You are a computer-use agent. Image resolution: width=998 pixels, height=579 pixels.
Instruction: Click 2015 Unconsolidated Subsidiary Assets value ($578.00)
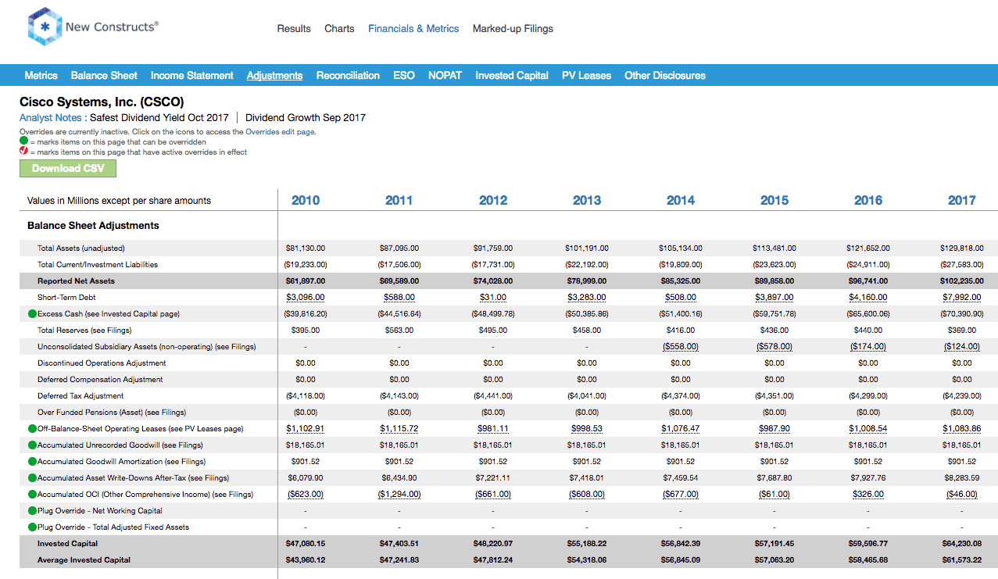coord(774,347)
